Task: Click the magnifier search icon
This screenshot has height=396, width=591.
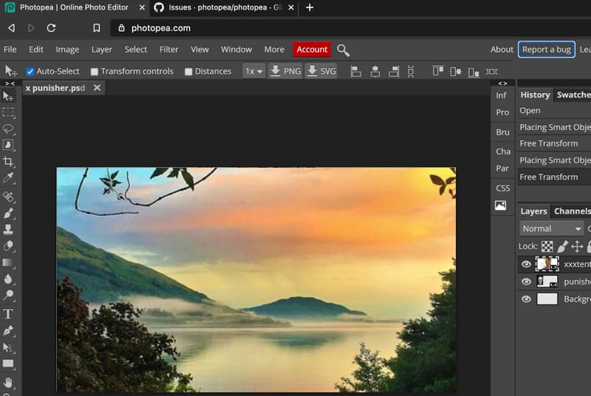Action: pyautogui.click(x=344, y=49)
